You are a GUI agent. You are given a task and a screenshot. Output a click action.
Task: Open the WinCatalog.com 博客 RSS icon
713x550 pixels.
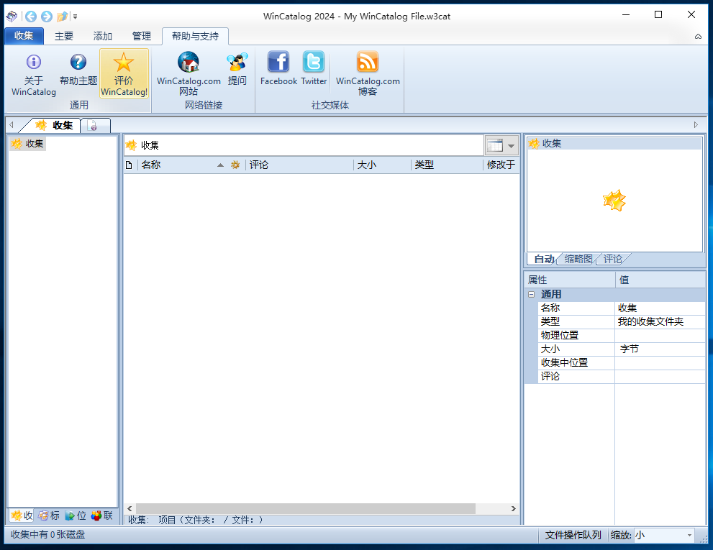click(368, 63)
